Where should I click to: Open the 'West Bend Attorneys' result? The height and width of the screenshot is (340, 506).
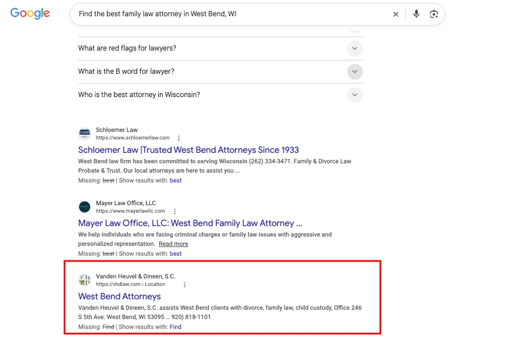point(119,296)
